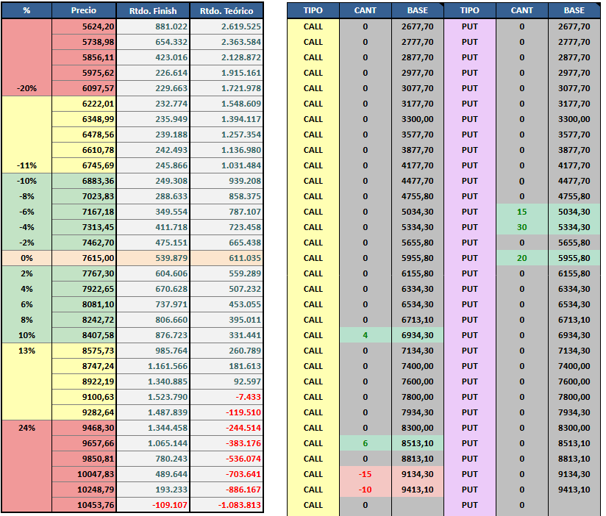The height and width of the screenshot is (516, 606).
Task: Select price cell 6883,36 at -10%
Action: pos(84,181)
